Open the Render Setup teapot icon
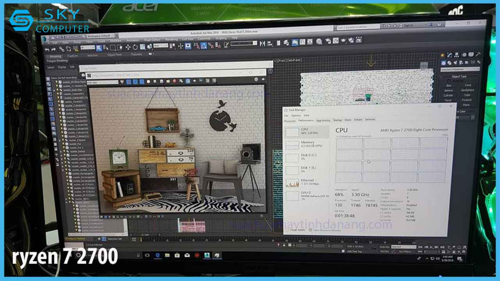The width and height of the screenshot is (500, 281). coord(328,41)
